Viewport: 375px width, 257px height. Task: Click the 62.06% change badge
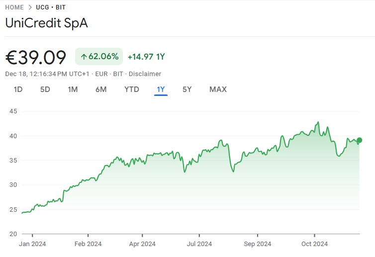(x=99, y=57)
